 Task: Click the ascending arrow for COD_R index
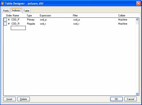pyautogui.click(x=9, y=24)
